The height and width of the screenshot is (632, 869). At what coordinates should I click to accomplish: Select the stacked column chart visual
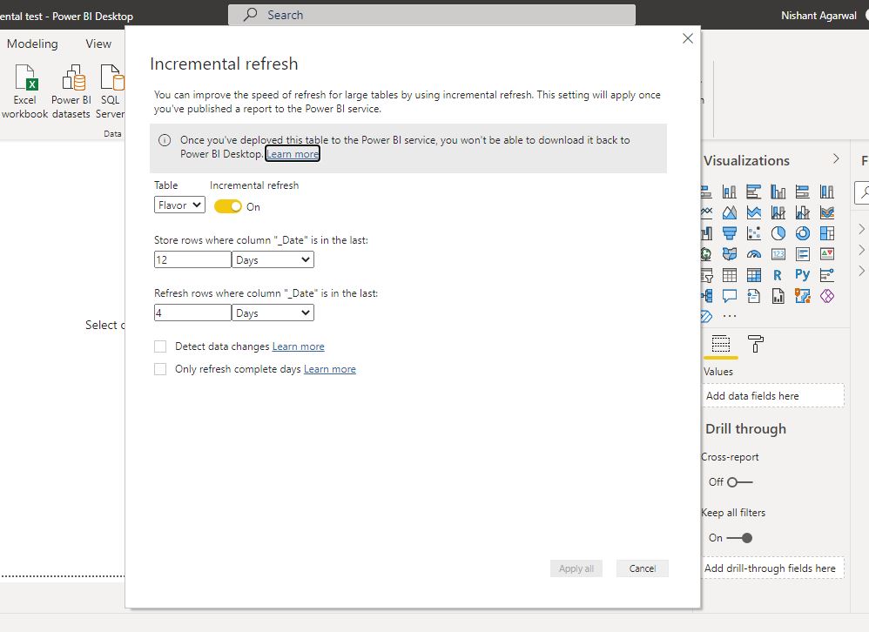[x=730, y=192]
